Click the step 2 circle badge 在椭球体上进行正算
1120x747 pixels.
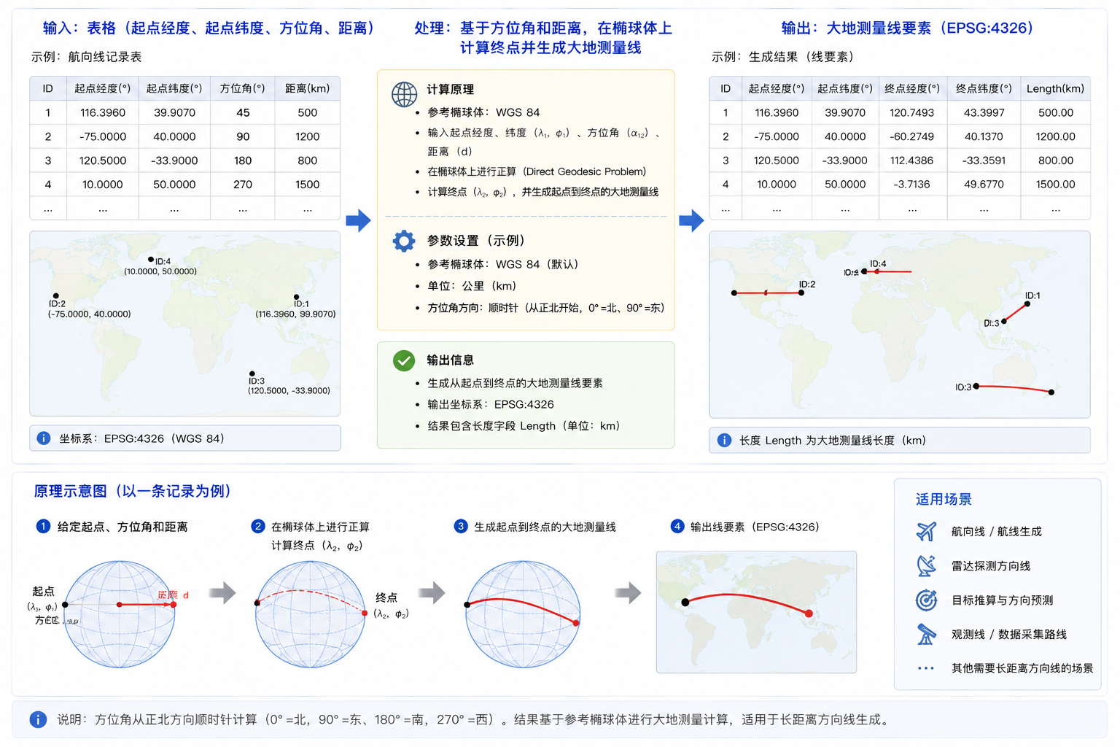coord(257,527)
